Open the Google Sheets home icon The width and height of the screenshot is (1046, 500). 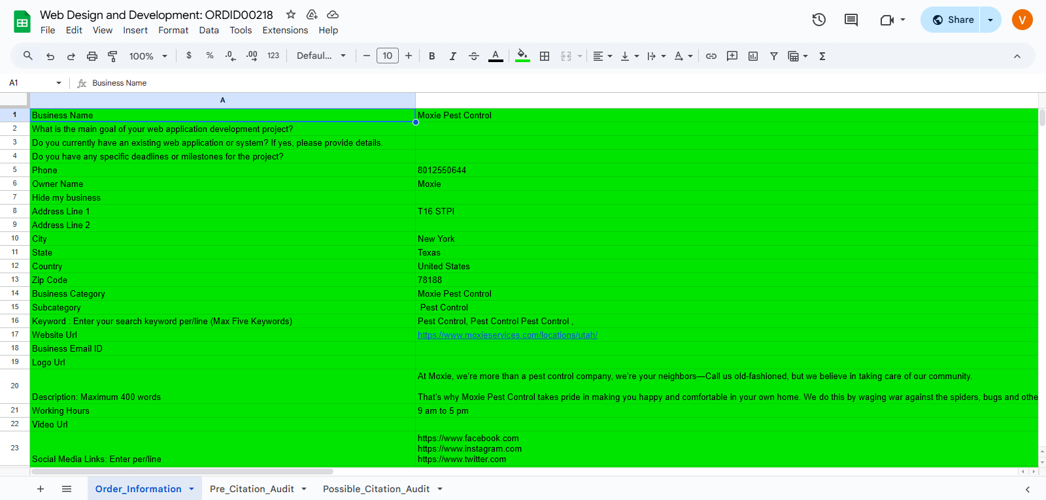click(x=22, y=22)
